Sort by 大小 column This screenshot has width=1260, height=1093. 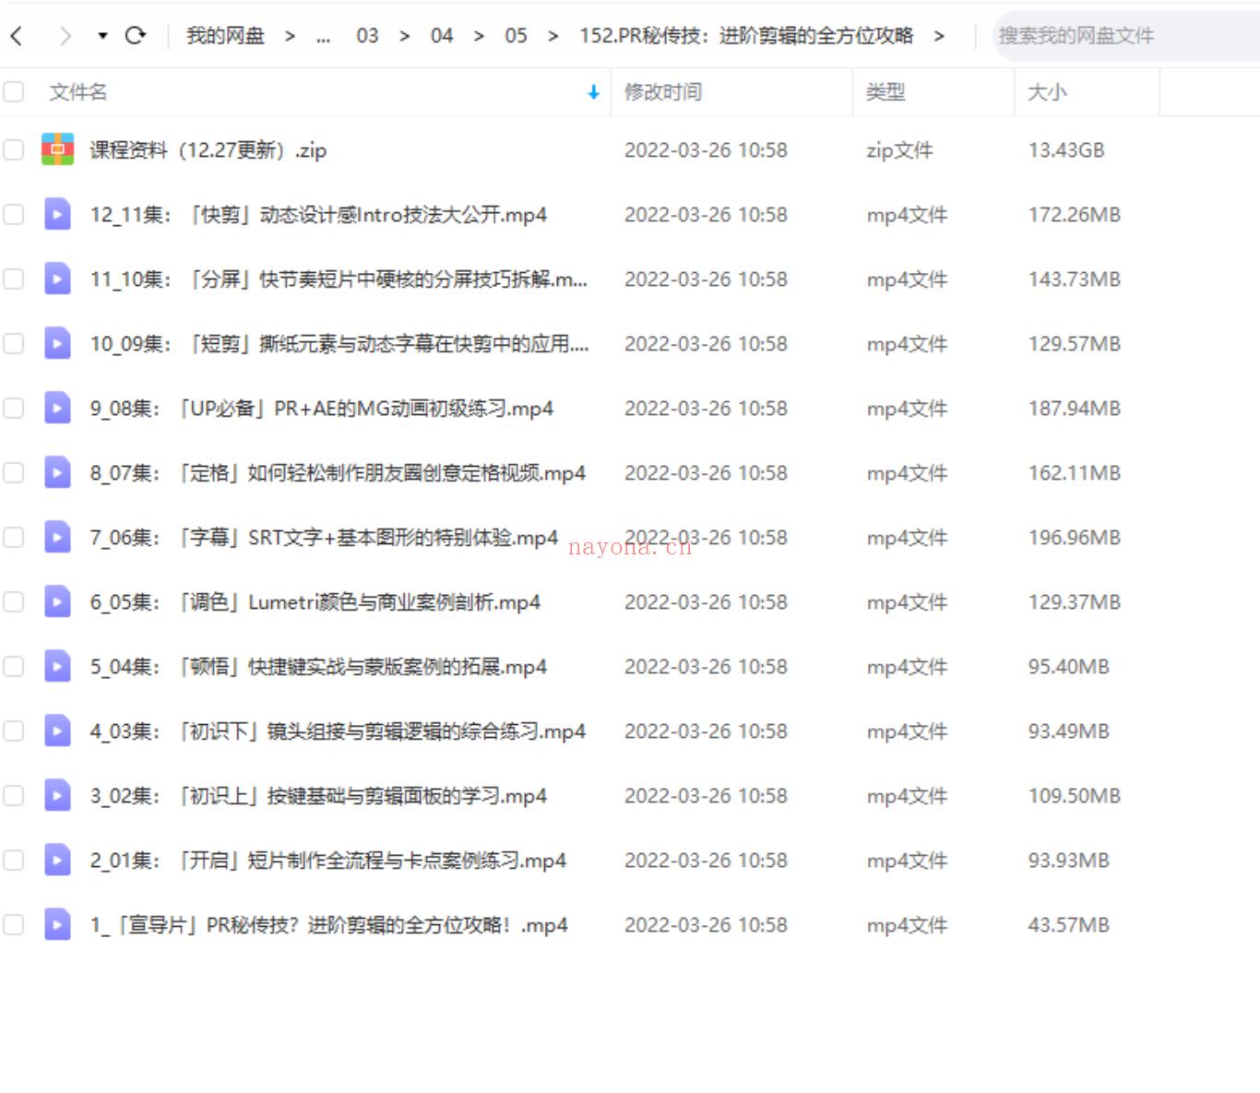click(x=1047, y=92)
